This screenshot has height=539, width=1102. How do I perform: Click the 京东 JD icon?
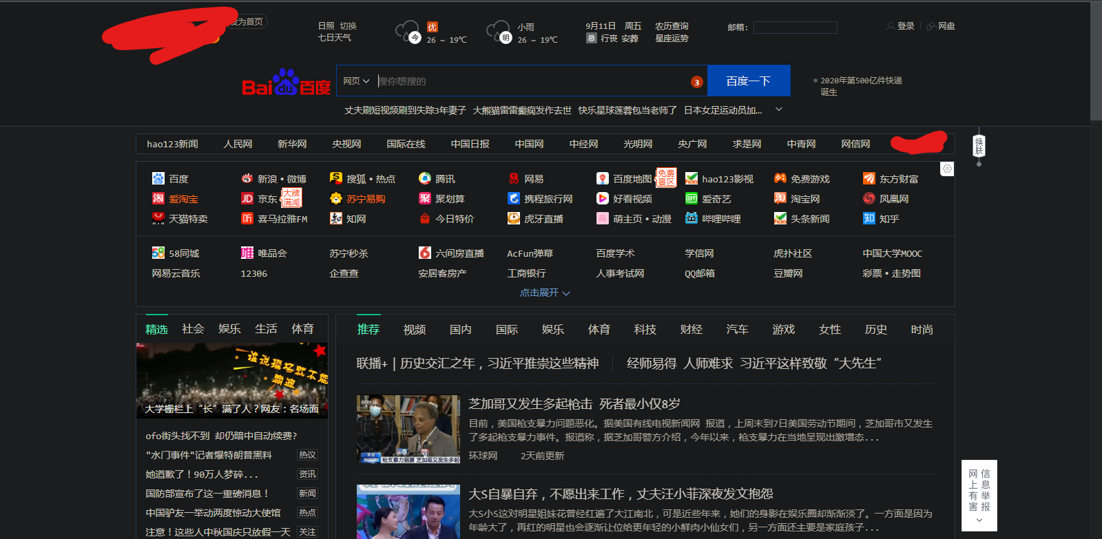[247, 198]
